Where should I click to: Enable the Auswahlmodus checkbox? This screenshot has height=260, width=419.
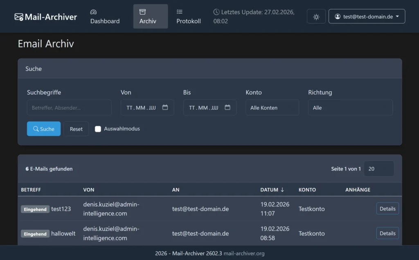[x=98, y=129]
